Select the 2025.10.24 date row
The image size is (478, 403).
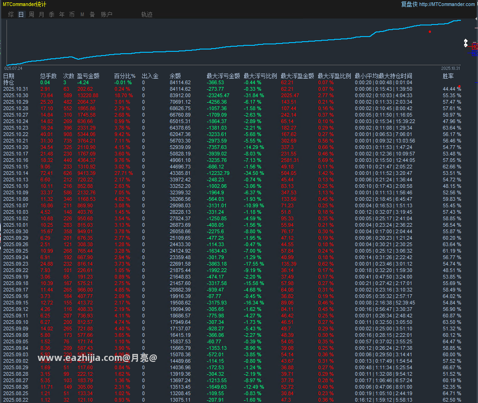click(x=16, y=121)
